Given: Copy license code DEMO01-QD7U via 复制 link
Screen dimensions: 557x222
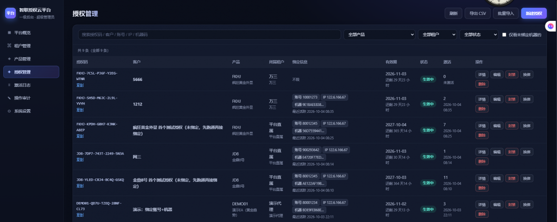Looking at the screenshot, I should coord(80,215).
